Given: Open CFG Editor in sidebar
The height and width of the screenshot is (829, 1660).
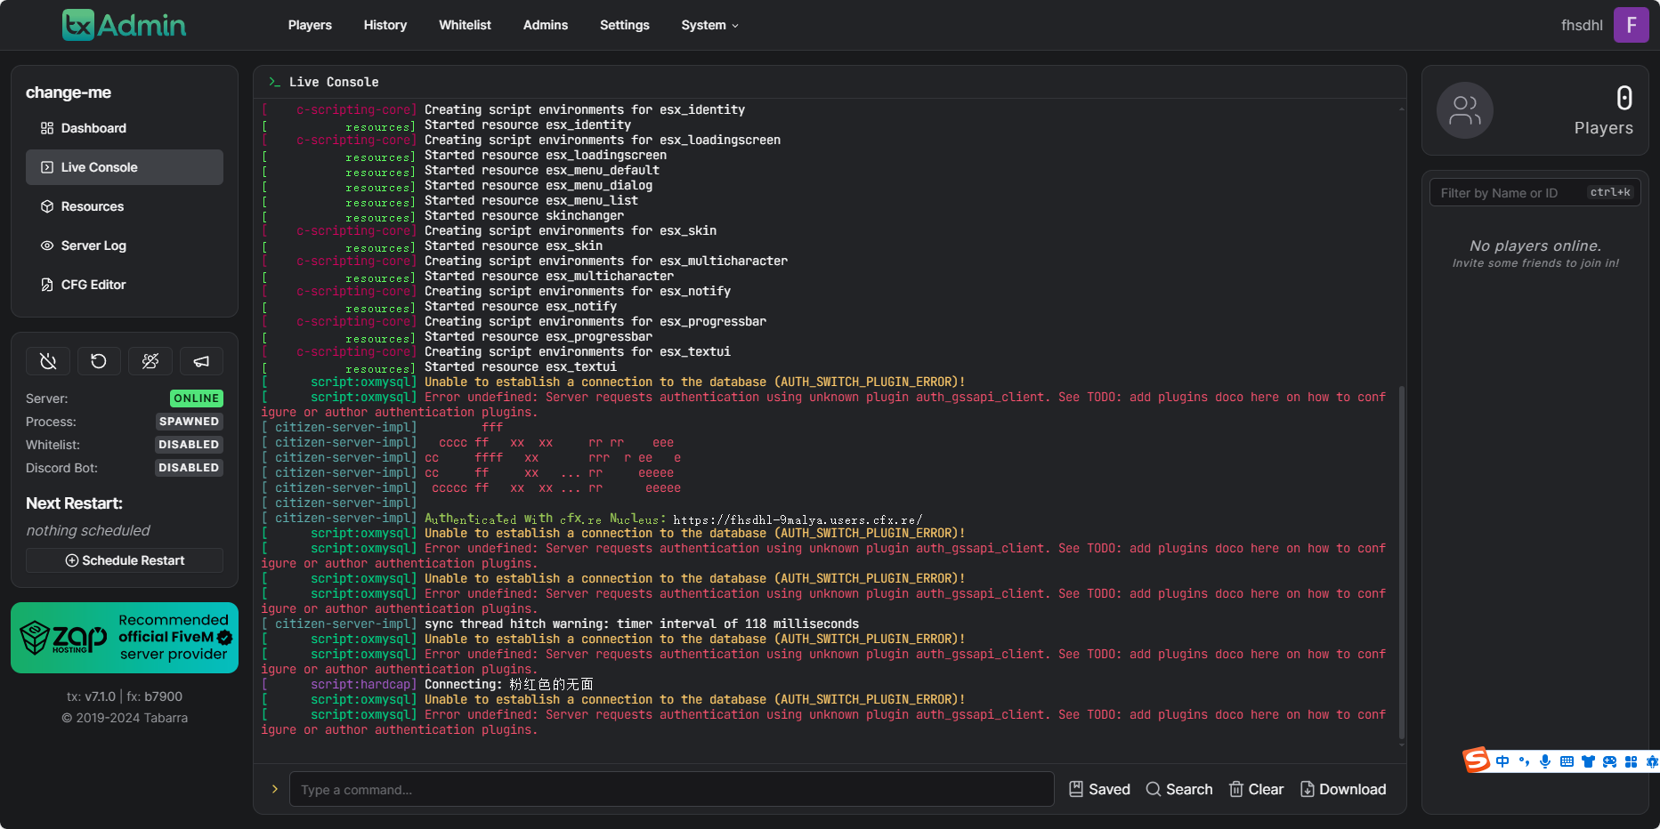Looking at the screenshot, I should (x=125, y=285).
